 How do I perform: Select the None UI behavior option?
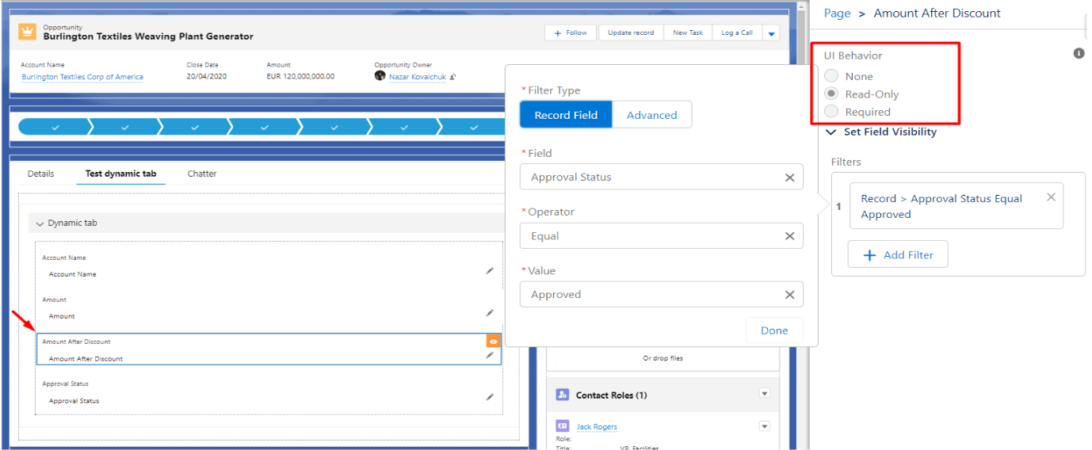pyautogui.click(x=831, y=76)
